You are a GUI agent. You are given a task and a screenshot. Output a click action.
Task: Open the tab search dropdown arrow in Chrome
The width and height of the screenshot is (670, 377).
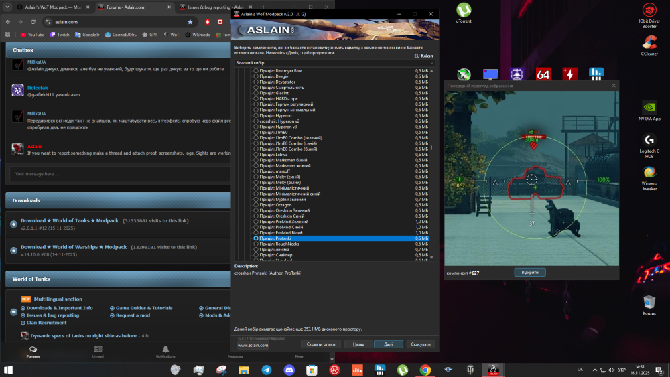point(7,7)
